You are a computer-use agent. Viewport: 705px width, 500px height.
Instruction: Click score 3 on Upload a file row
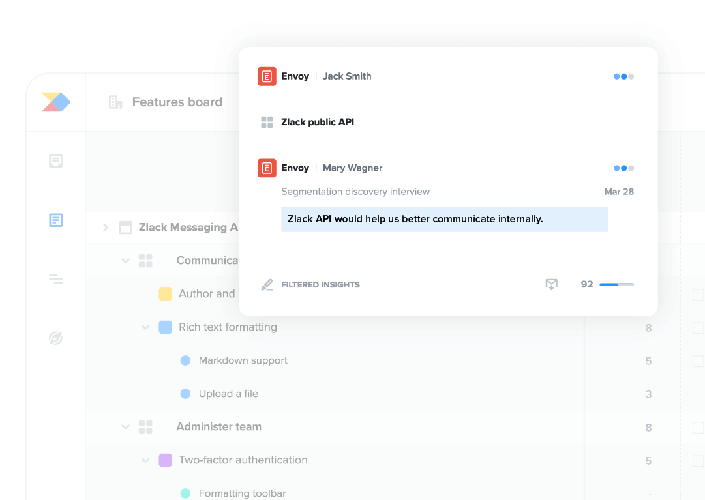[649, 394]
